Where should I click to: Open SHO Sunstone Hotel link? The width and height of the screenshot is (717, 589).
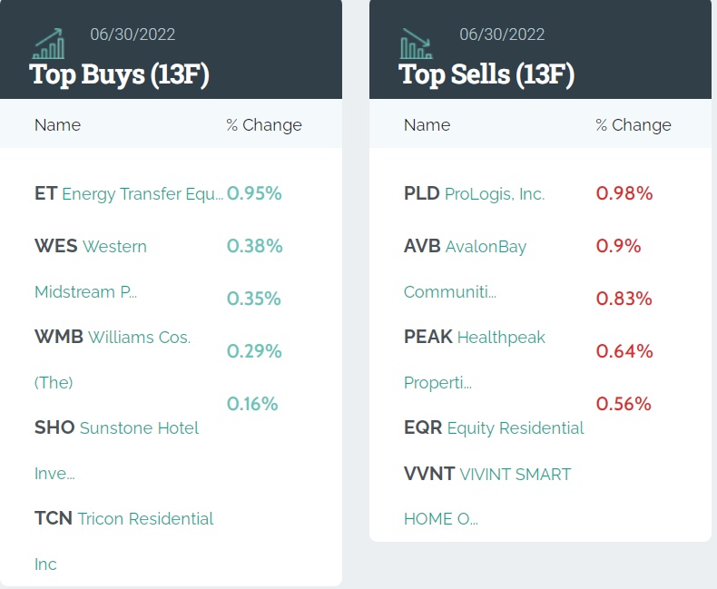click(116, 428)
